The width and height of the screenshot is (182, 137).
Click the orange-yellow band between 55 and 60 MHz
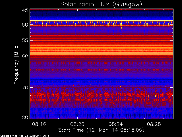point(102,49)
